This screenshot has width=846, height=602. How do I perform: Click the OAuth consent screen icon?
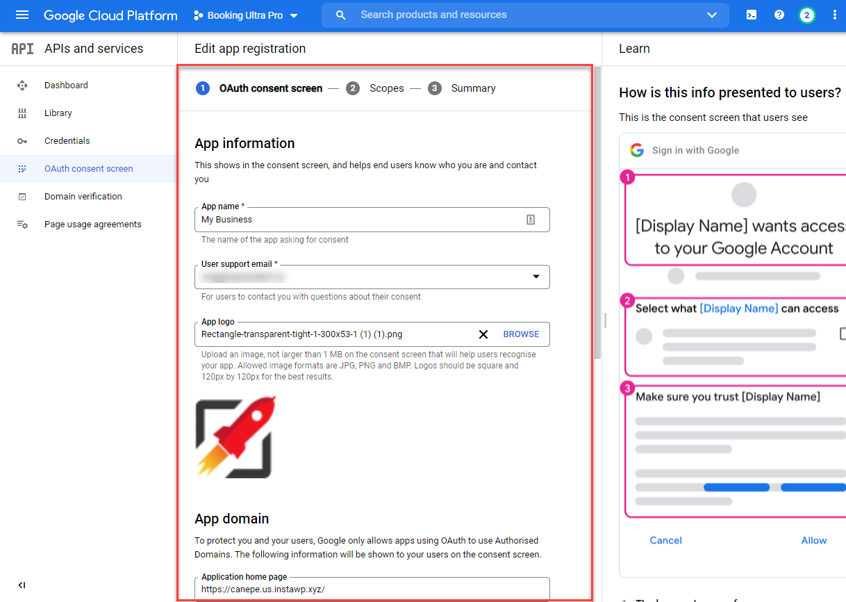[22, 169]
